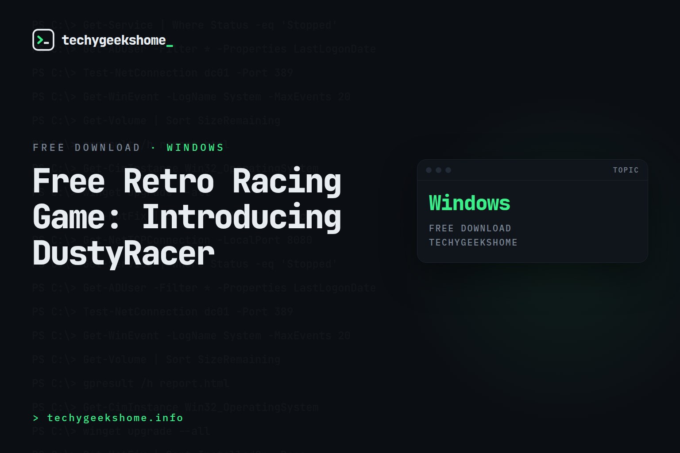Viewport: 680px width, 453px height.
Task: Click "TECHYGEEKSHOME" inside the topic card
Action: [x=473, y=242]
